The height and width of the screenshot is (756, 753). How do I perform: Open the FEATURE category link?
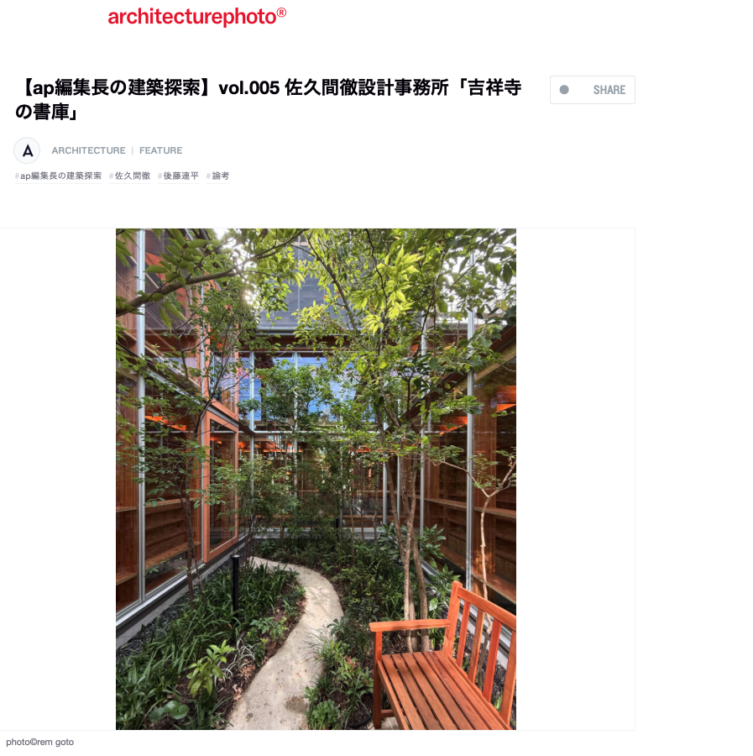pos(161,150)
